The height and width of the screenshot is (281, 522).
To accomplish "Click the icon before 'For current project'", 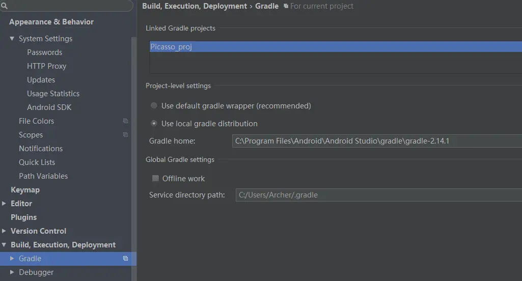I will (286, 6).
